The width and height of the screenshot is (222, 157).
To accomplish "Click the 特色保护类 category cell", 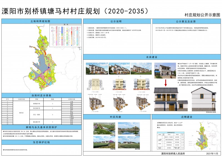I will (x=36, y=108).
